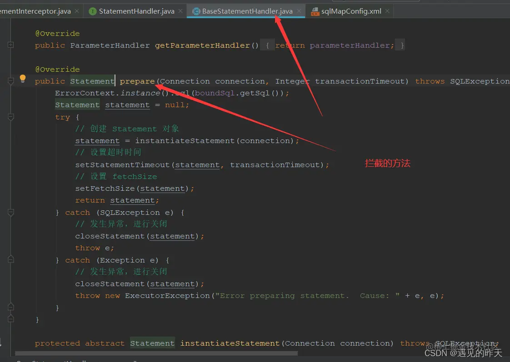Viewport: 510px width, 362px height.
Task: Click the abstract instantiateStatement declaration name
Action: point(230,343)
